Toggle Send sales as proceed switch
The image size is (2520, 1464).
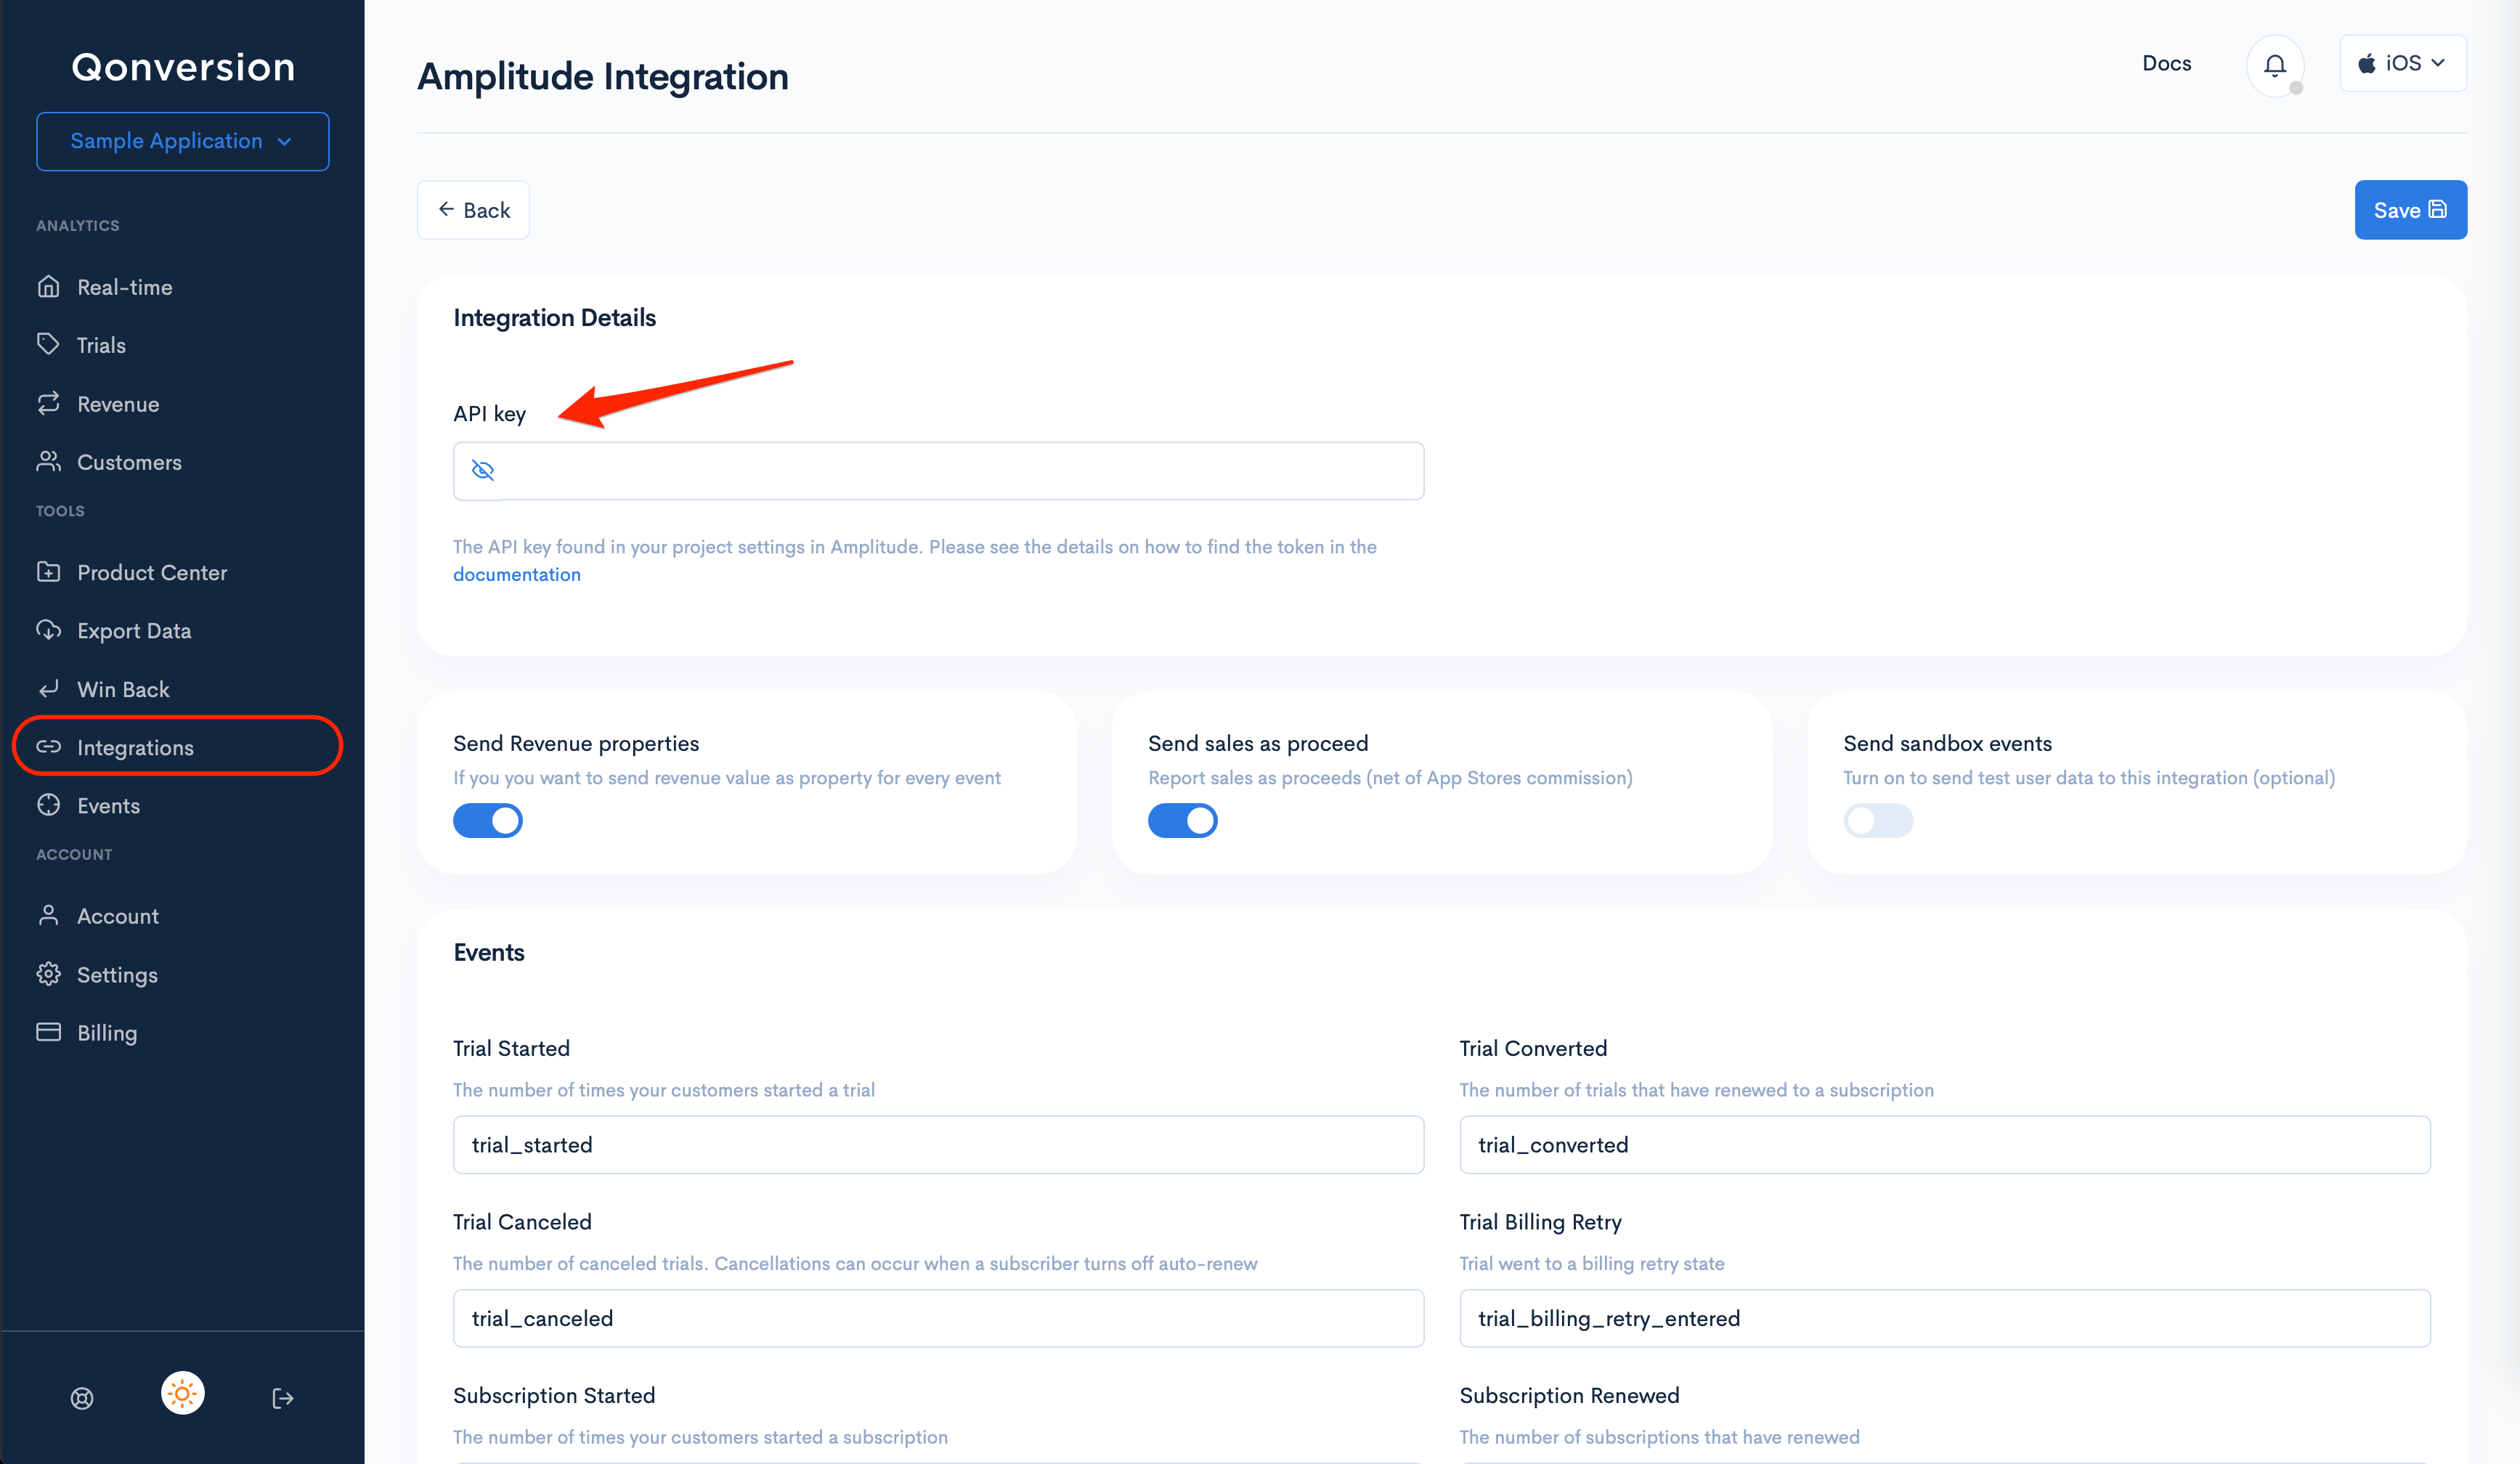point(1183,821)
